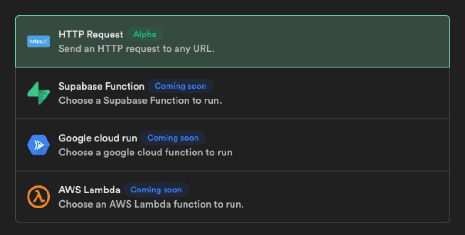465x235 pixels.
Task: Pick the AWS Lambda title
Action: click(x=89, y=190)
